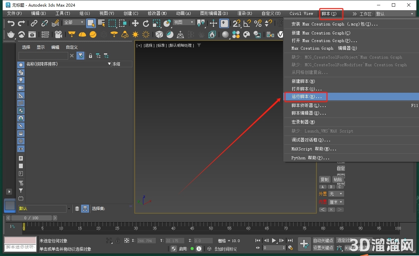419x256 pixels.
Task: Click the 粘贴 button
Action: point(338,179)
